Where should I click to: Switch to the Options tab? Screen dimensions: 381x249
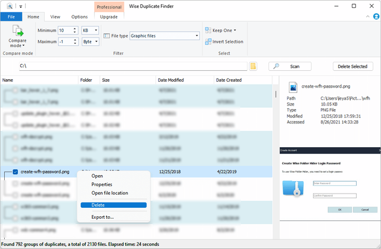point(79,17)
